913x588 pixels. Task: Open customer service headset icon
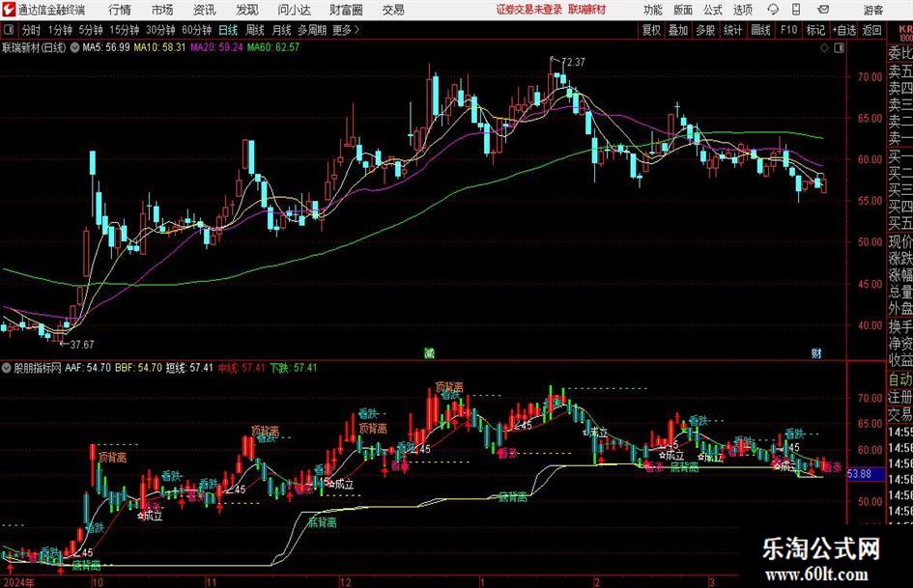pos(773,10)
